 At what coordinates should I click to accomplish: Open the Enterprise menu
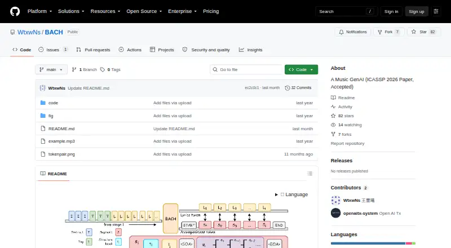click(182, 11)
